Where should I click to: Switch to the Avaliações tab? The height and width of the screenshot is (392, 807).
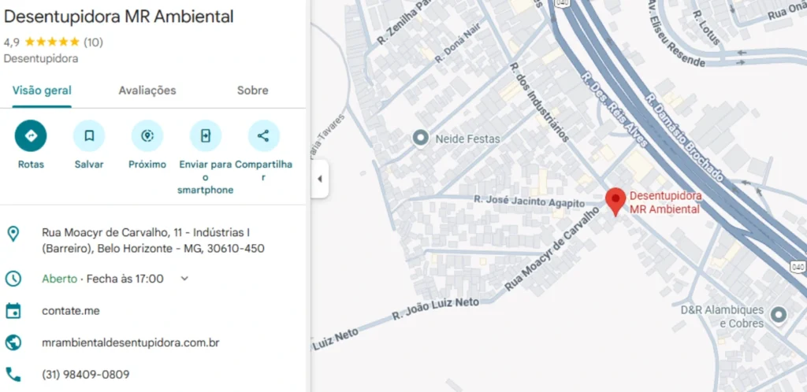click(x=147, y=91)
